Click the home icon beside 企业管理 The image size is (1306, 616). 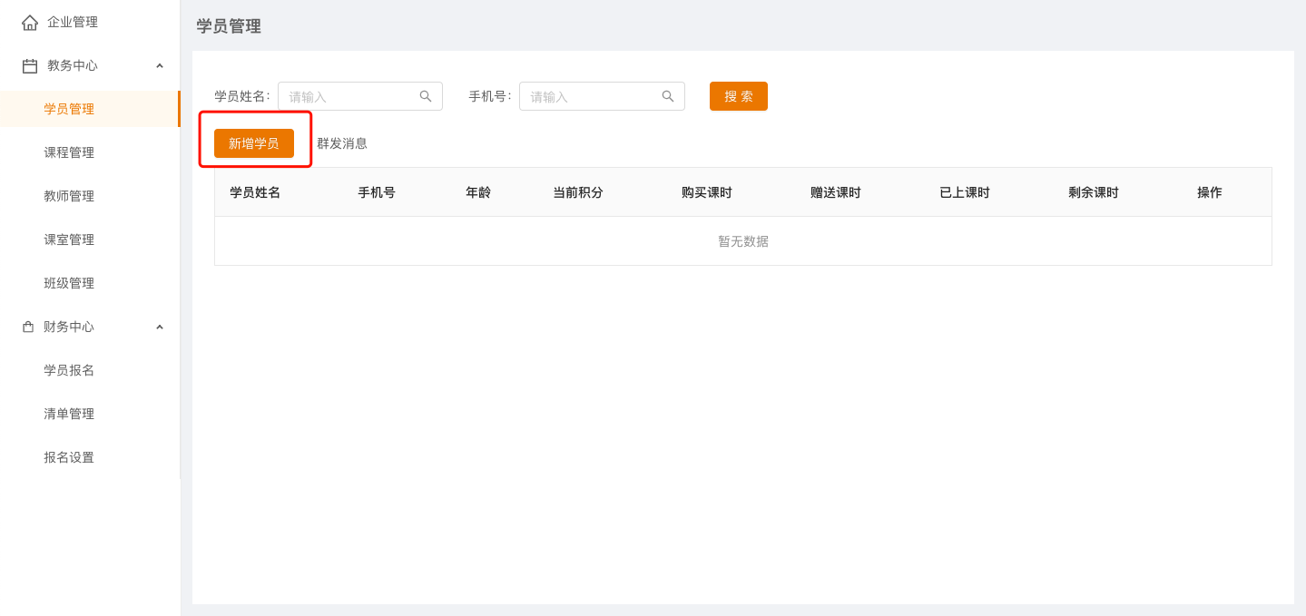coord(30,23)
